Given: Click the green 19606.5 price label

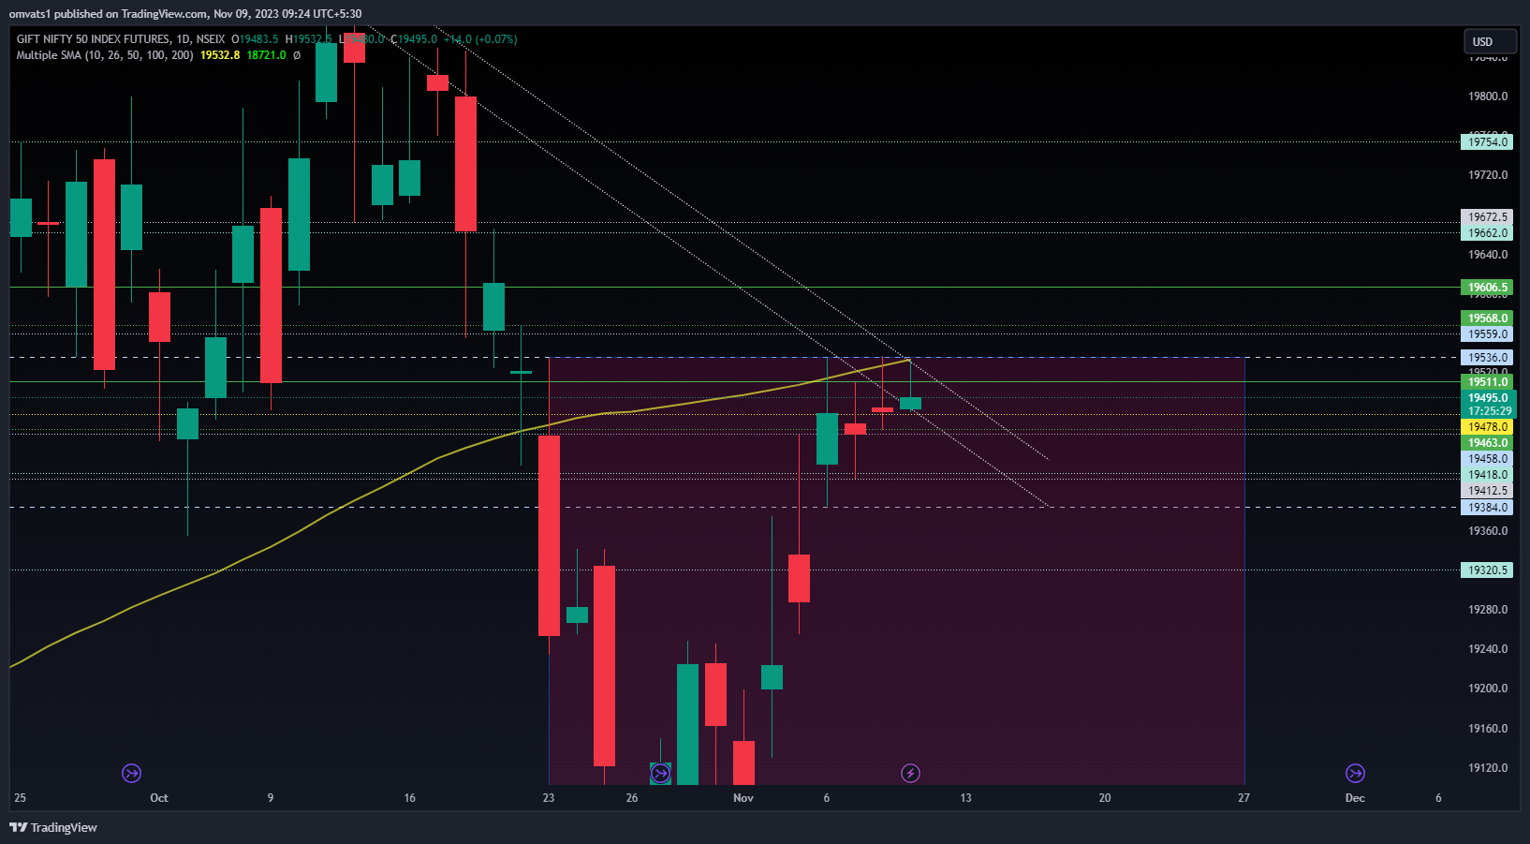Looking at the screenshot, I should coord(1487,288).
